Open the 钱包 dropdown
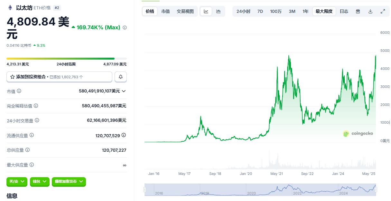 40,182
